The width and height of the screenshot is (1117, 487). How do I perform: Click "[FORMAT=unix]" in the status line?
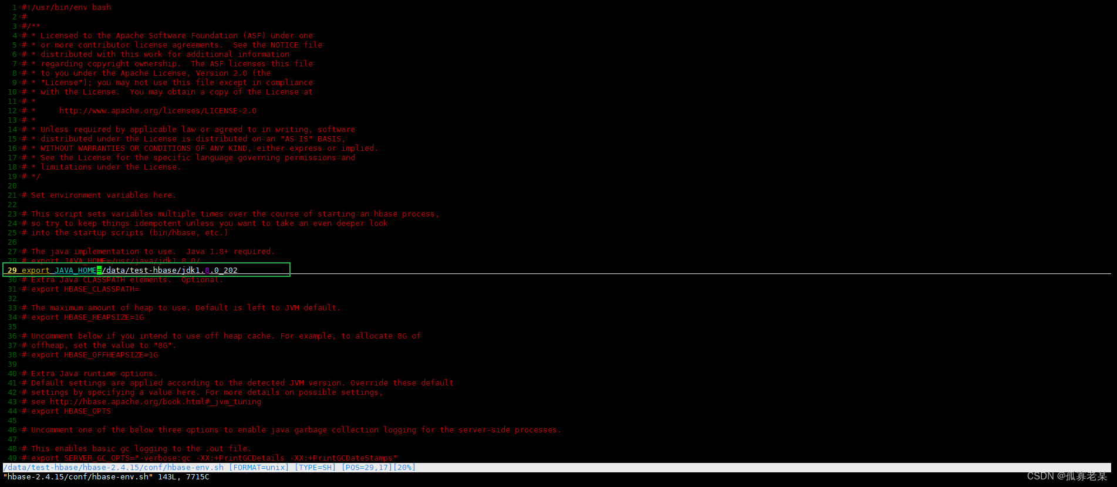point(259,467)
